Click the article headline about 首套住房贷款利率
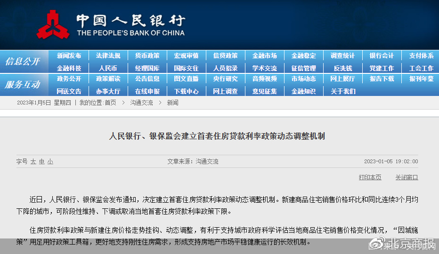The height and width of the screenshot is (254, 439). pos(217,136)
